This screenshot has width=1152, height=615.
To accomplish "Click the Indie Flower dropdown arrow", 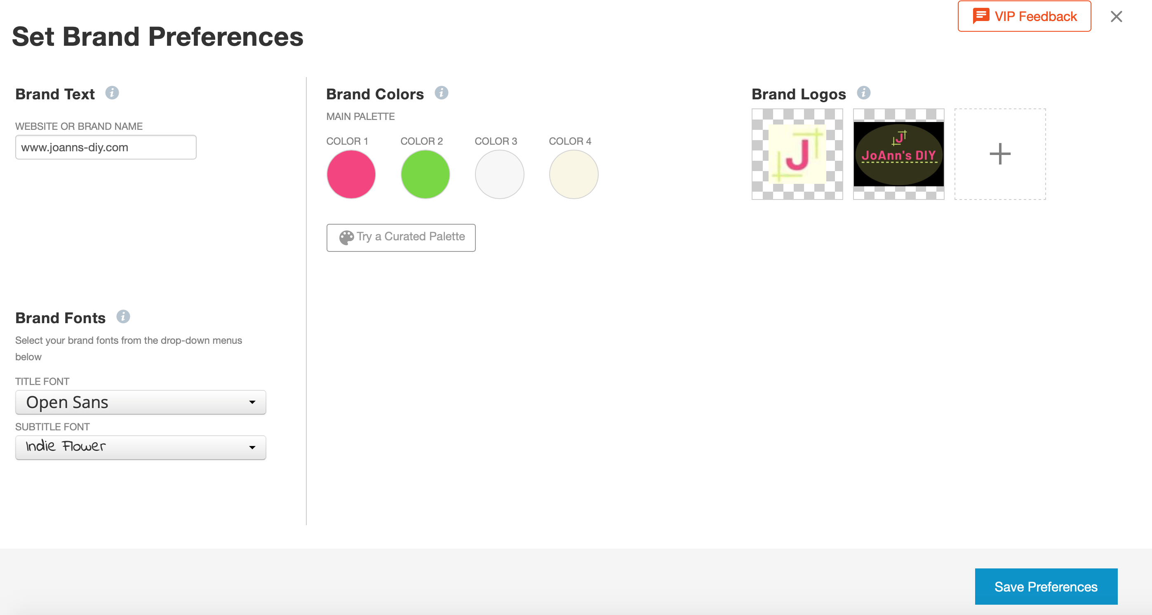I will click(x=252, y=447).
